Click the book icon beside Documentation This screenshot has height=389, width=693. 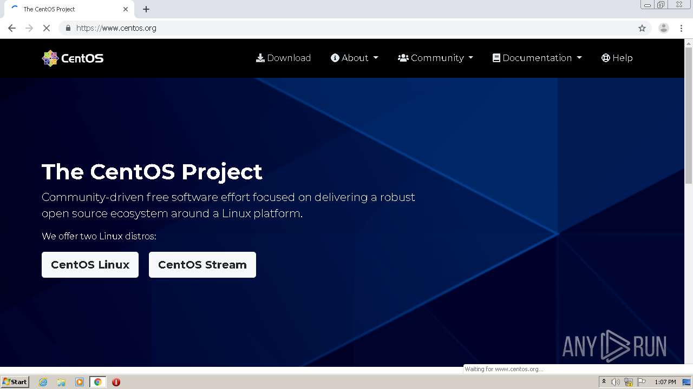[496, 58]
